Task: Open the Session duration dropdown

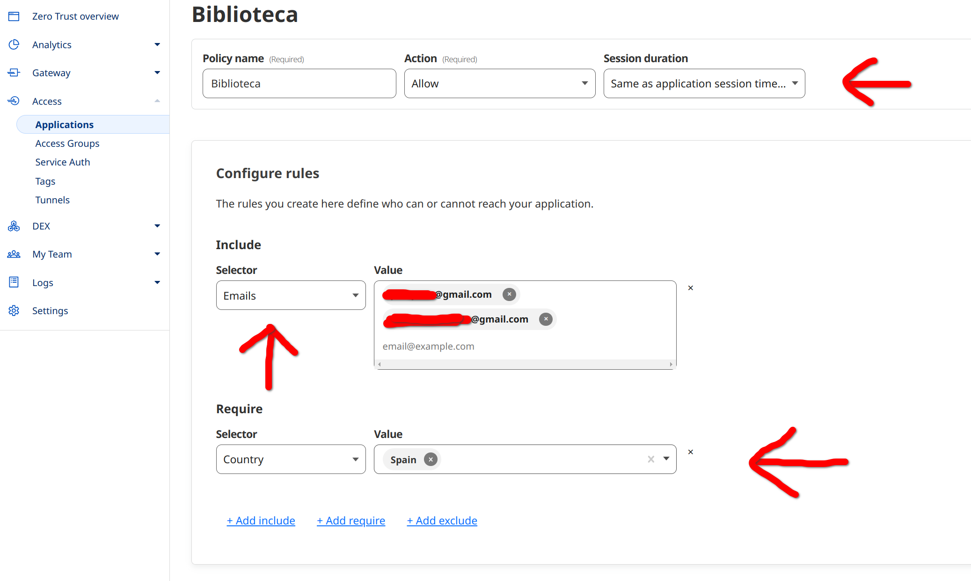Action: click(x=704, y=84)
